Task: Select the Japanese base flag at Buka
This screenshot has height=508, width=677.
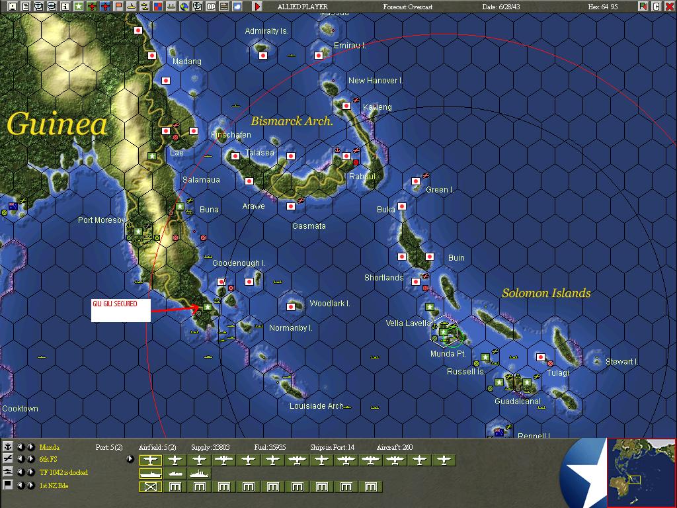Action: pyautogui.click(x=402, y=206)
